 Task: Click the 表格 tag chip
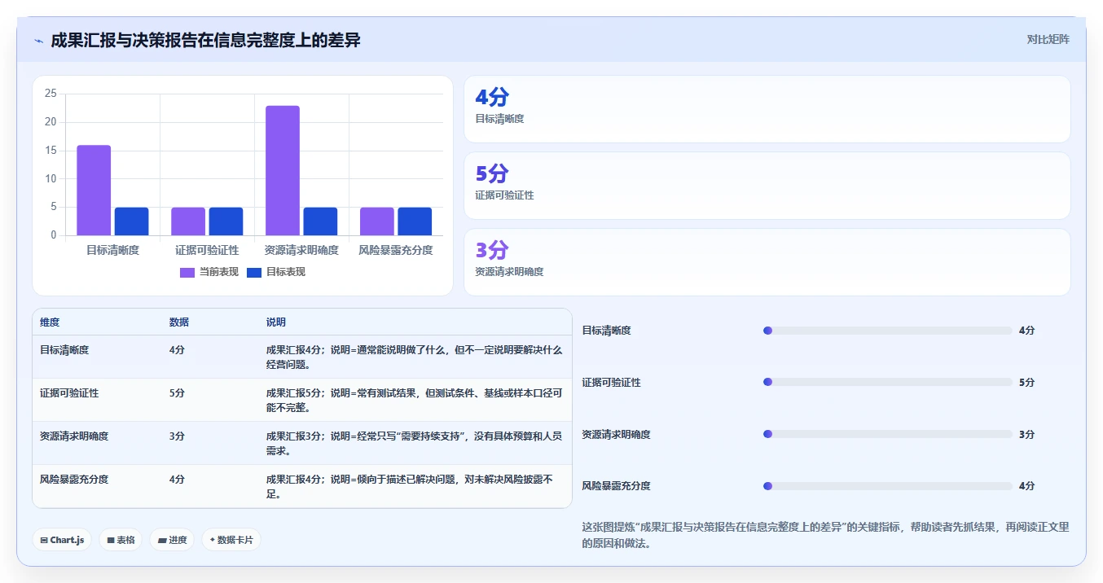coord(121,540)
